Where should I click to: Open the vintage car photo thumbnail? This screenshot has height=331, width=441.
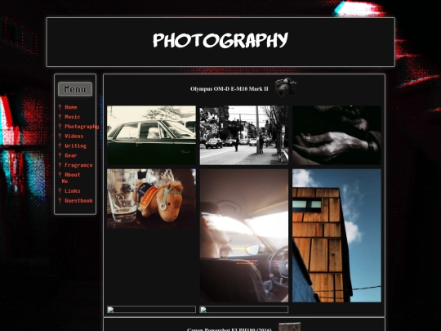(x=151, y=135)
